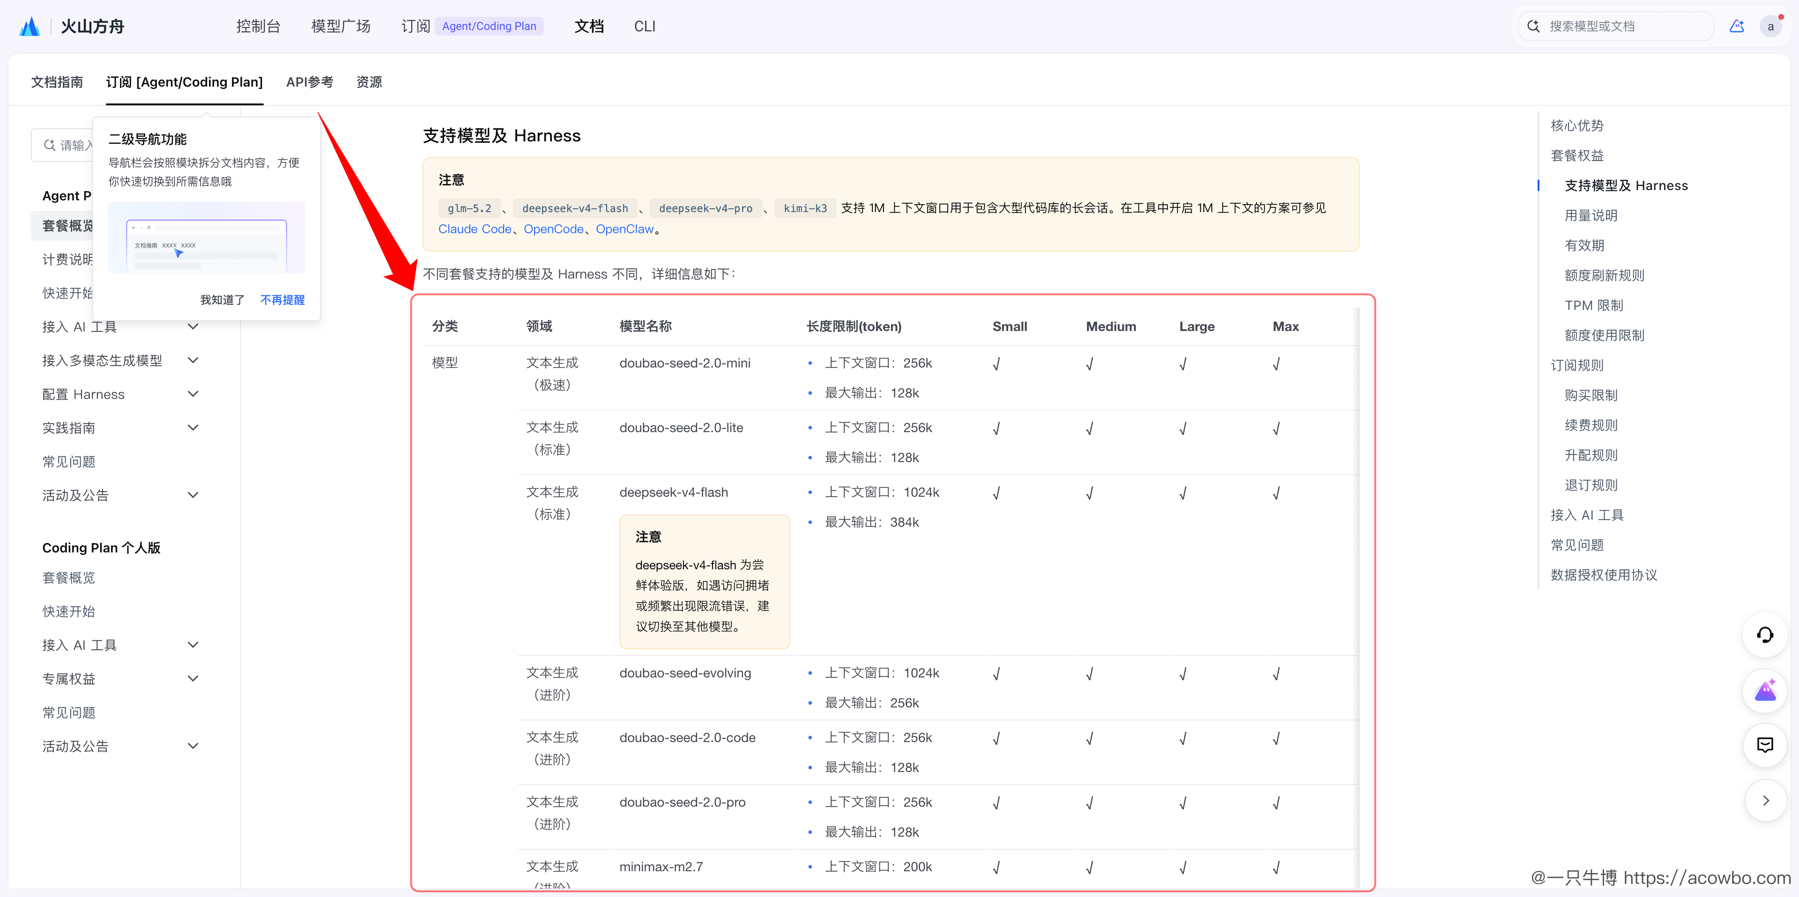Click the navigation tooltip preview image

point(207,238)
